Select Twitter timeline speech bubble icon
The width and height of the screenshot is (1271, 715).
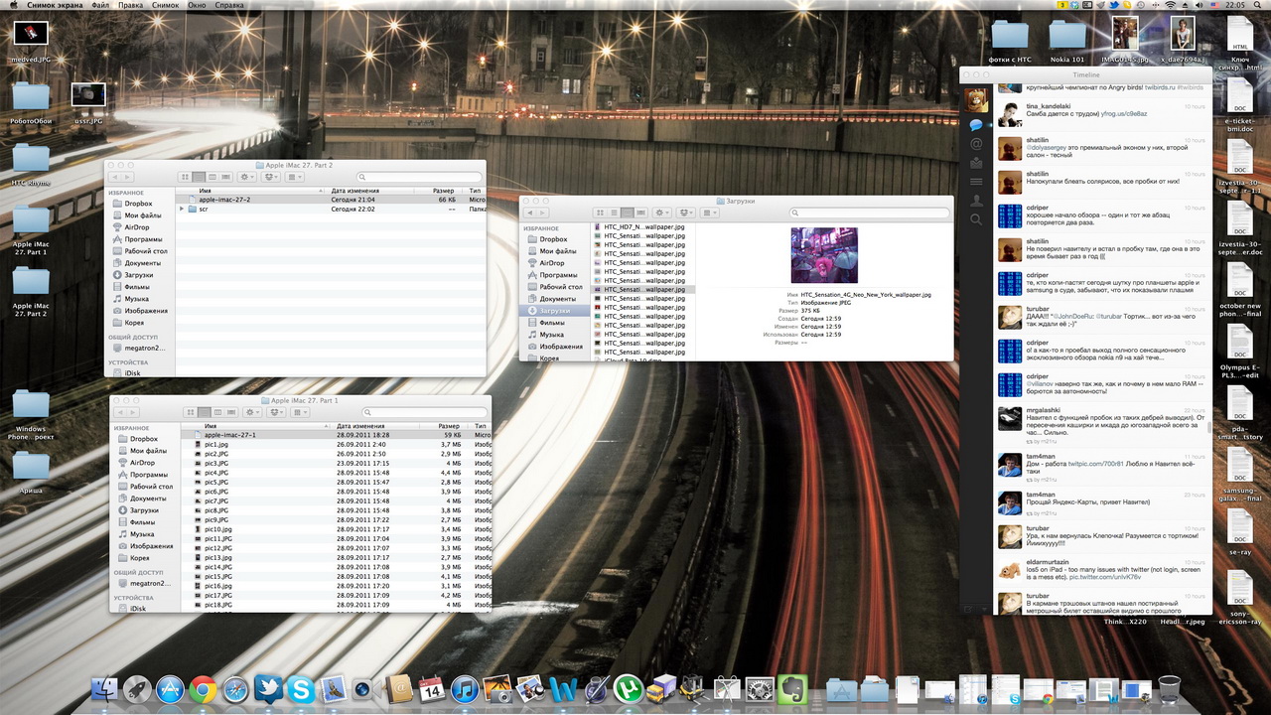pyautogui.click(x=976, y=125)
